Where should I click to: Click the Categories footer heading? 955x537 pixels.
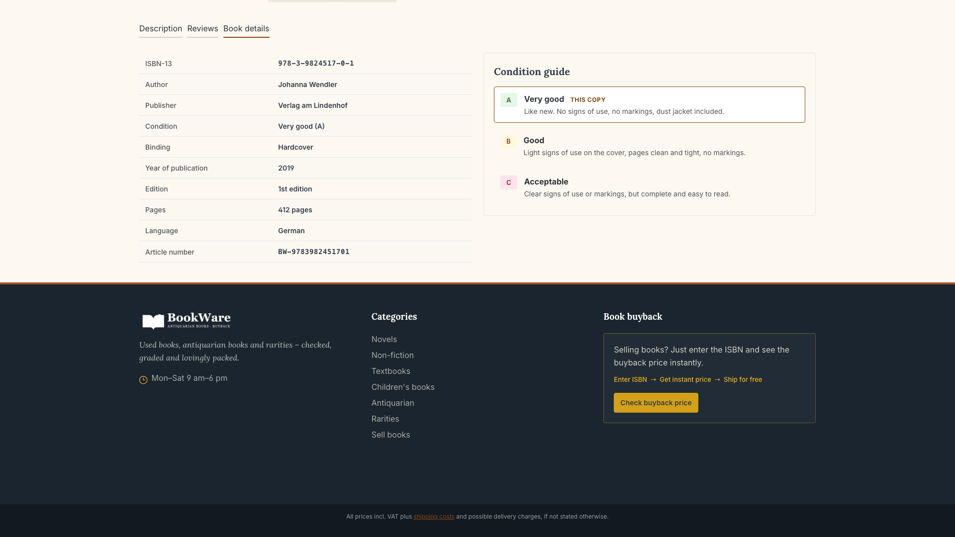click(x=394, y=317)
